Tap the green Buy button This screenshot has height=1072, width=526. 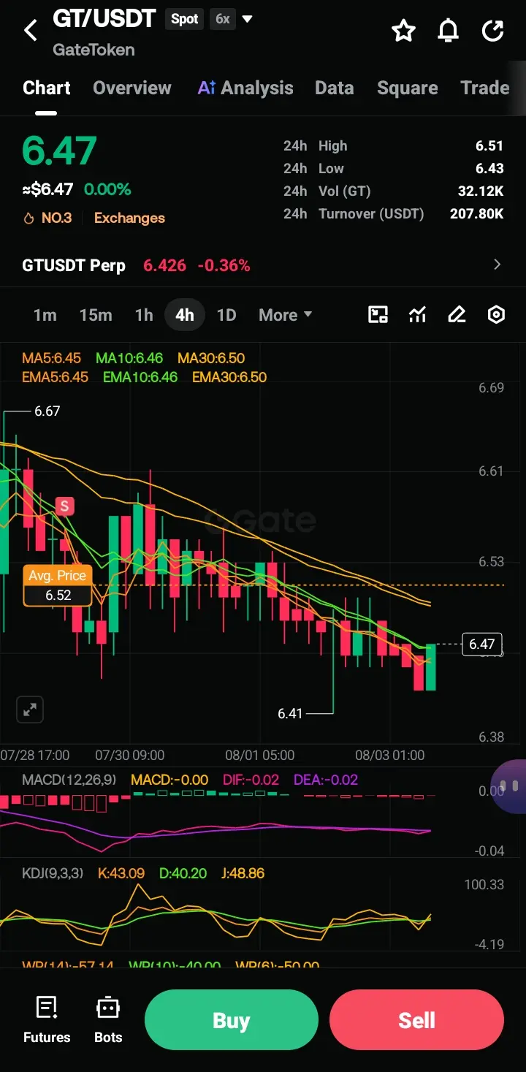coord(232,1020)
